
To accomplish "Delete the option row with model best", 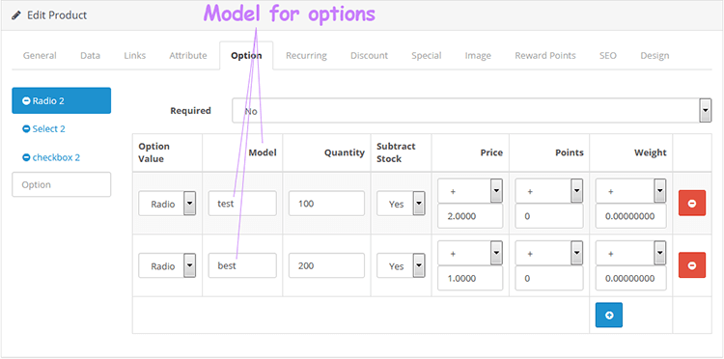I will pyautogui.click(x=692, y=265).
